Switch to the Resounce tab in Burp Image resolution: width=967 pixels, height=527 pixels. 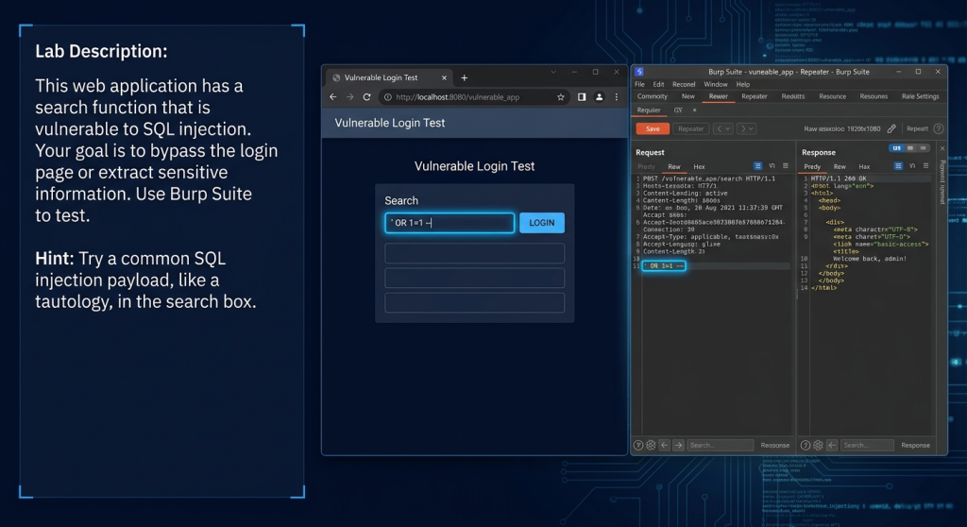coord(833,96)
